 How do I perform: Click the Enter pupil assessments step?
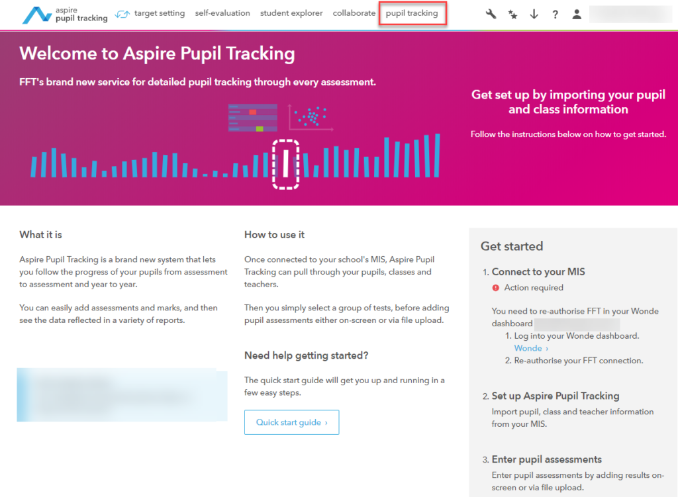pyautogui.click(x=546, y=459)
